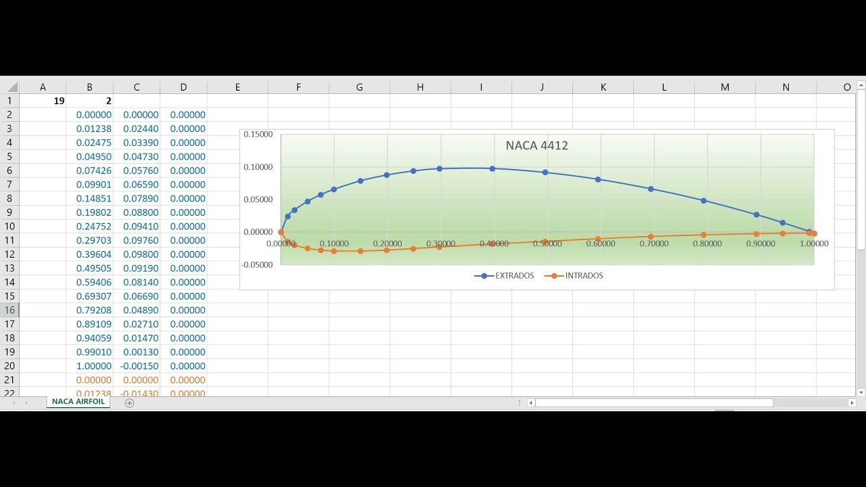The image size is (866, 487).
Task: Click the 0.80000 horizontal axis label
Action: (707, 243)
